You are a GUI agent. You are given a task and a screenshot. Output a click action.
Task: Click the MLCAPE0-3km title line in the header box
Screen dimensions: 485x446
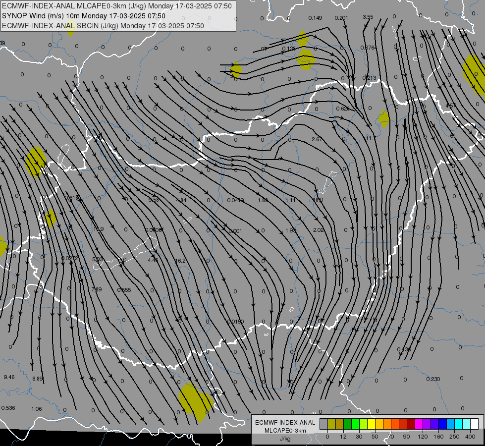pos(116,6)
